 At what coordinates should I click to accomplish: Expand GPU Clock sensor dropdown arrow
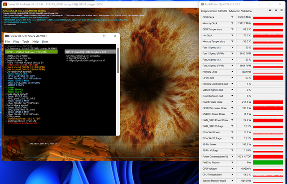pyautogui.click(x=232, y=17)
